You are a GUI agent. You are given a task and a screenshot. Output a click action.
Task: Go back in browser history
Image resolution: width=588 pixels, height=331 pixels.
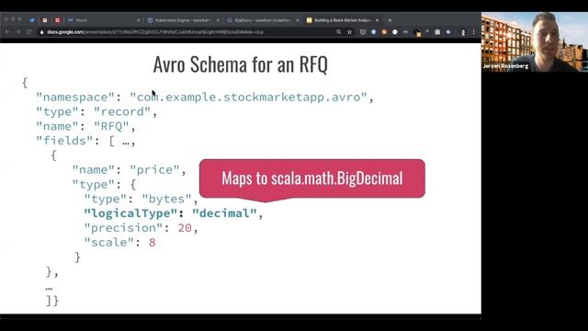[7, 32]
